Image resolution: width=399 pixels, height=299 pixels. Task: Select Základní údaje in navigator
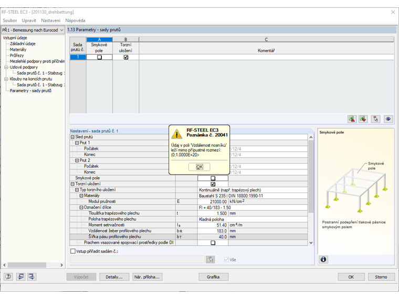23,44
